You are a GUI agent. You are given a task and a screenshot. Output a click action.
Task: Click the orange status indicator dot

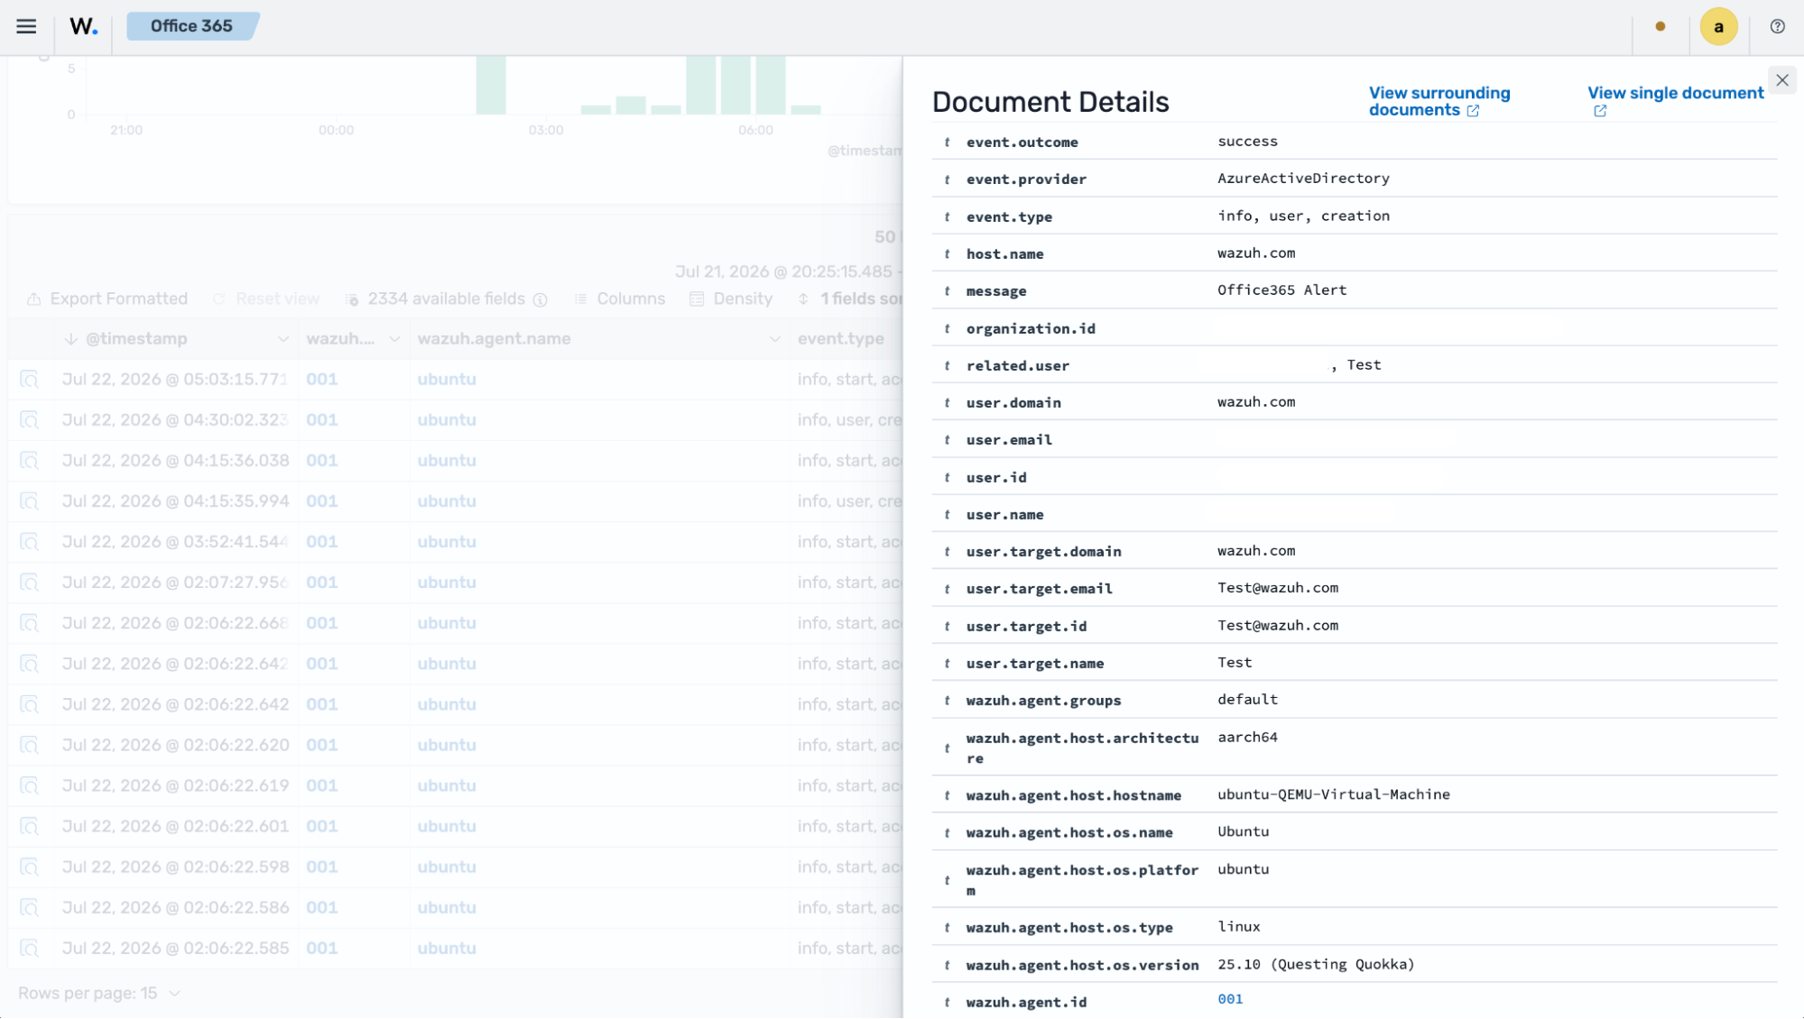coord(1660,26)
